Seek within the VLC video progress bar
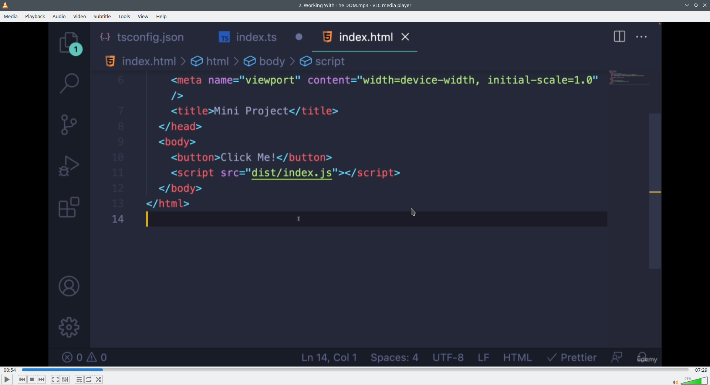 [x=355, y=370]
